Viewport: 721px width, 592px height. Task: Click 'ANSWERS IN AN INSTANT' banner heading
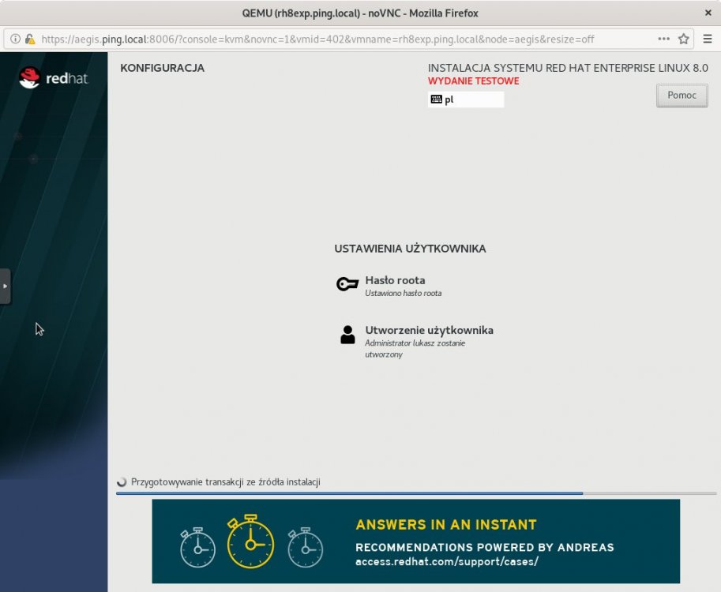pos(446,525)
